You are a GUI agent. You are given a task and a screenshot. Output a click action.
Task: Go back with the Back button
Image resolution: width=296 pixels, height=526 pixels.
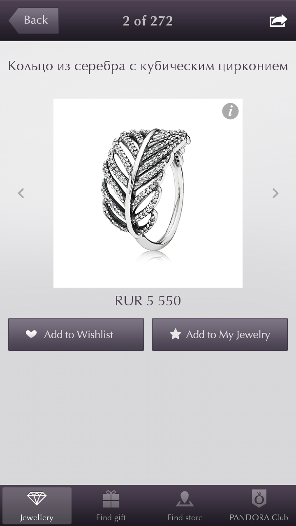coord(34,21)
